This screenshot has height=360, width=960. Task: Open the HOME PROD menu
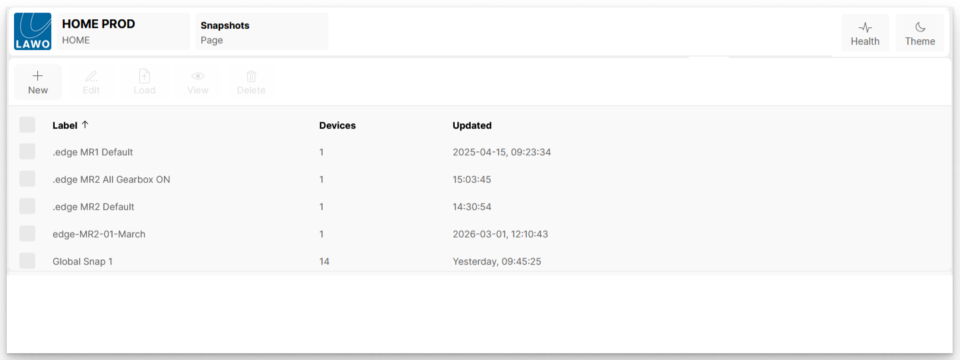[123, 31]
